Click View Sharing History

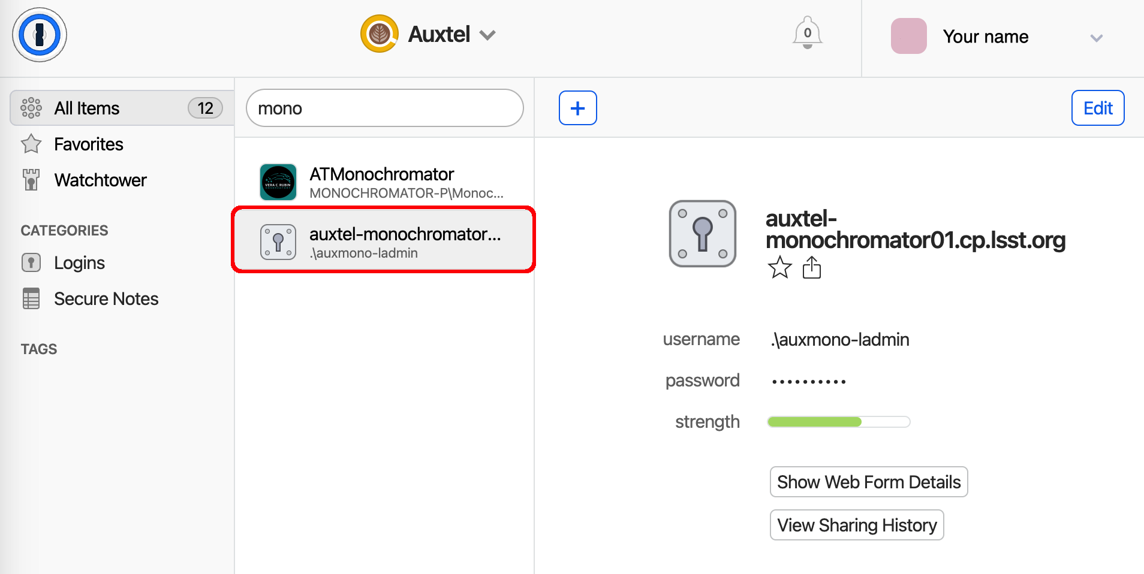[856, 525]
